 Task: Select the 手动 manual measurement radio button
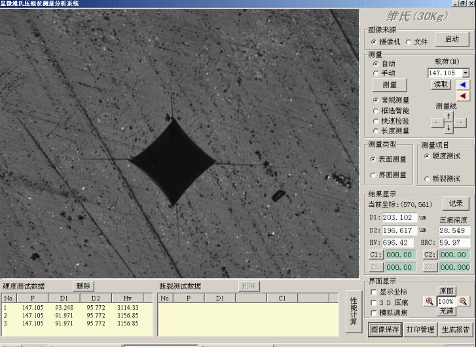[x=375, y=73]
